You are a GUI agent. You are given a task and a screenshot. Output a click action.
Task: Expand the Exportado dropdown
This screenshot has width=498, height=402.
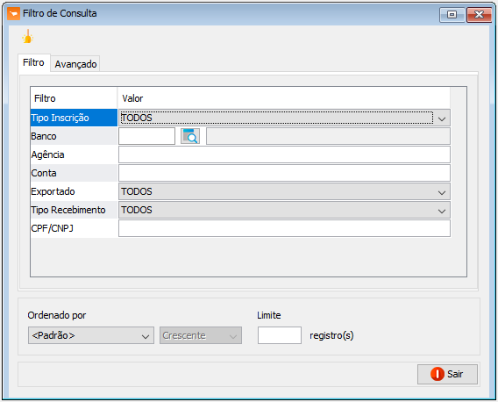[x=442, y=192]
